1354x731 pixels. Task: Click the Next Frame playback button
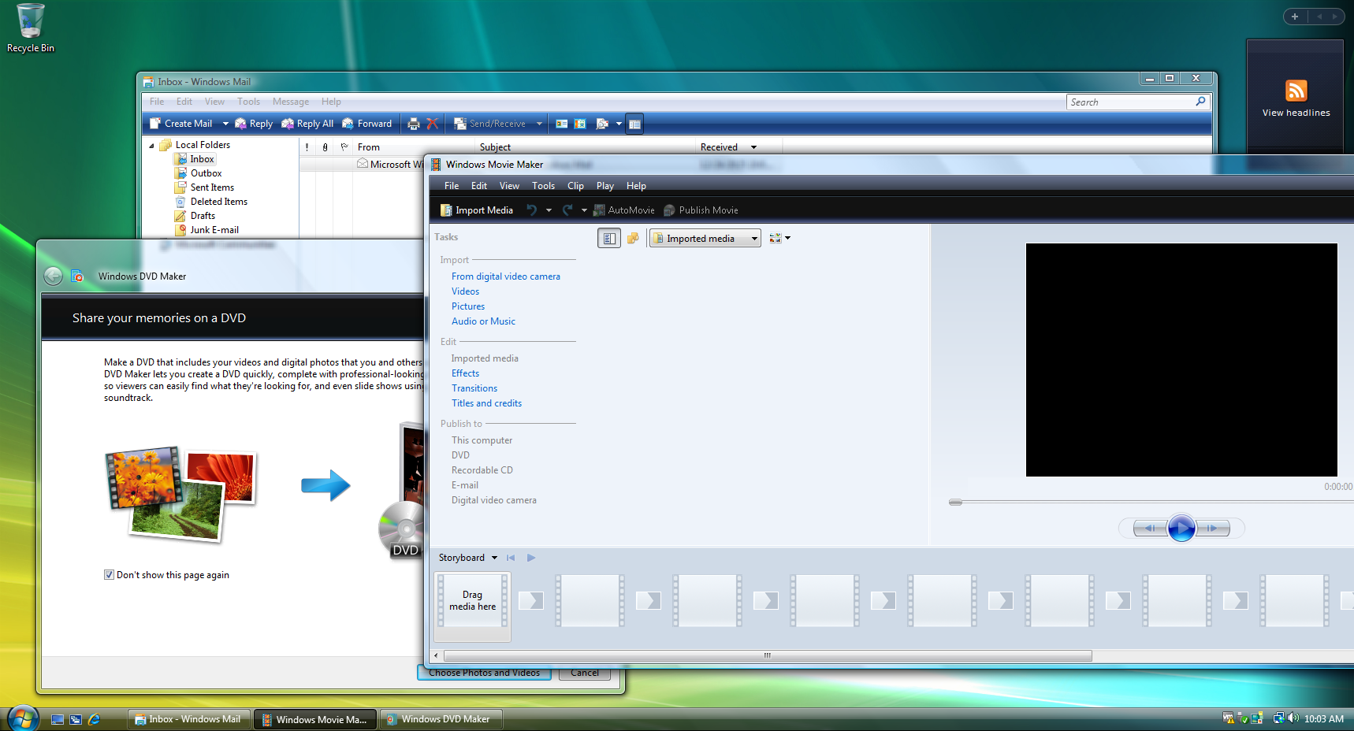tap(1214, 528)
